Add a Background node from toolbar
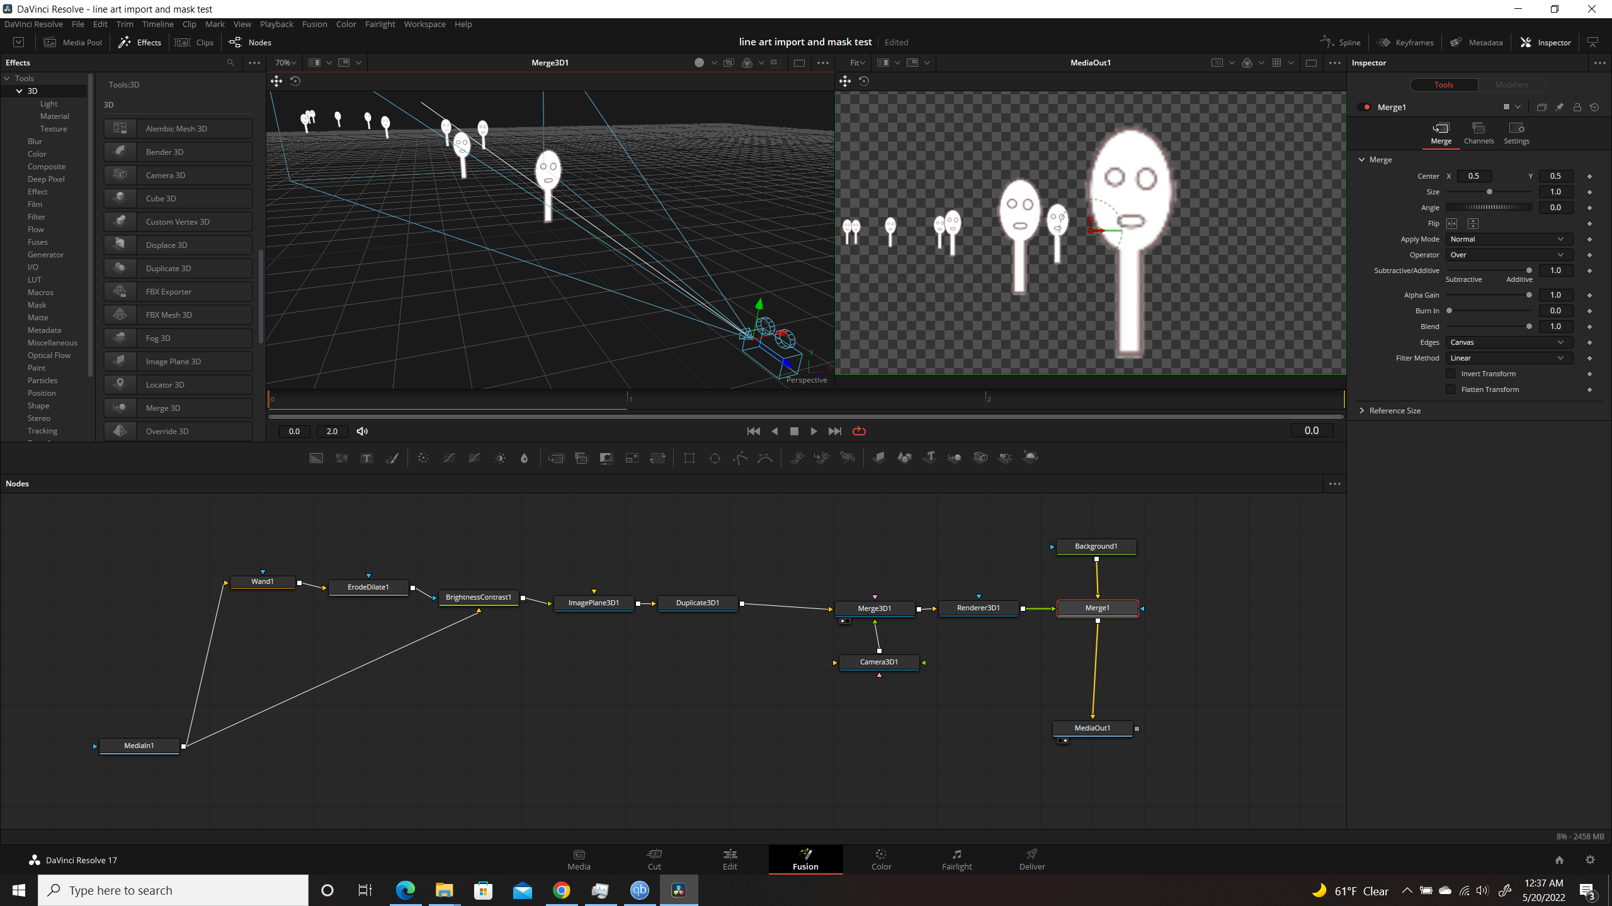The height and width of the screenshot is (906, 1612). tap(316, 458)
